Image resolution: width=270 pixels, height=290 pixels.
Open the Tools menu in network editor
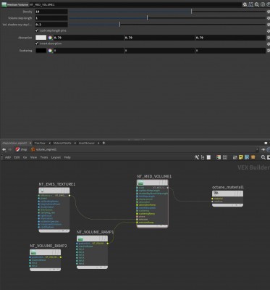tap(44, 157)
